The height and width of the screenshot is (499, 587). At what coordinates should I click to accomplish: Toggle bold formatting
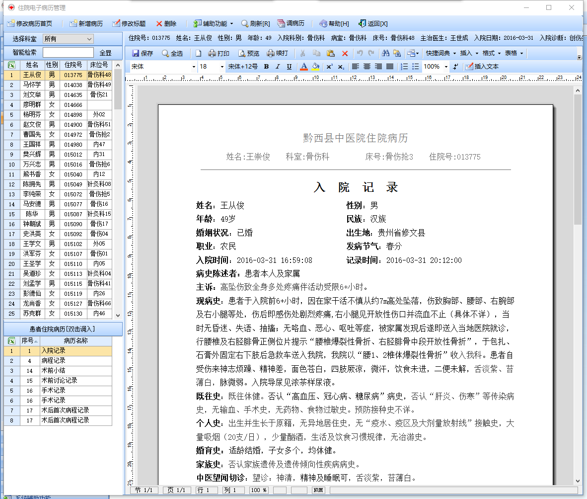(267, 67)
